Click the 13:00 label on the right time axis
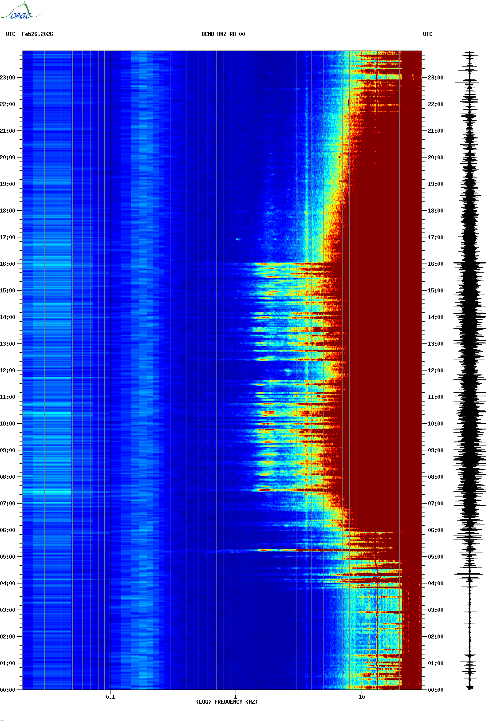Viewport: 489px width, 725px height. coord(436,344)
